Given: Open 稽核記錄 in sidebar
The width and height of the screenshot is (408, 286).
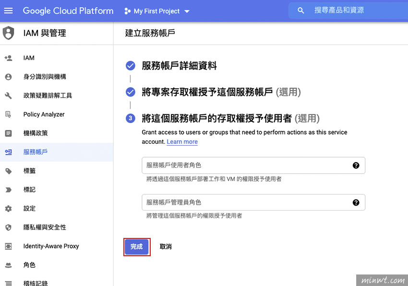Looking at the screenshot, I should tap(57, 282).
